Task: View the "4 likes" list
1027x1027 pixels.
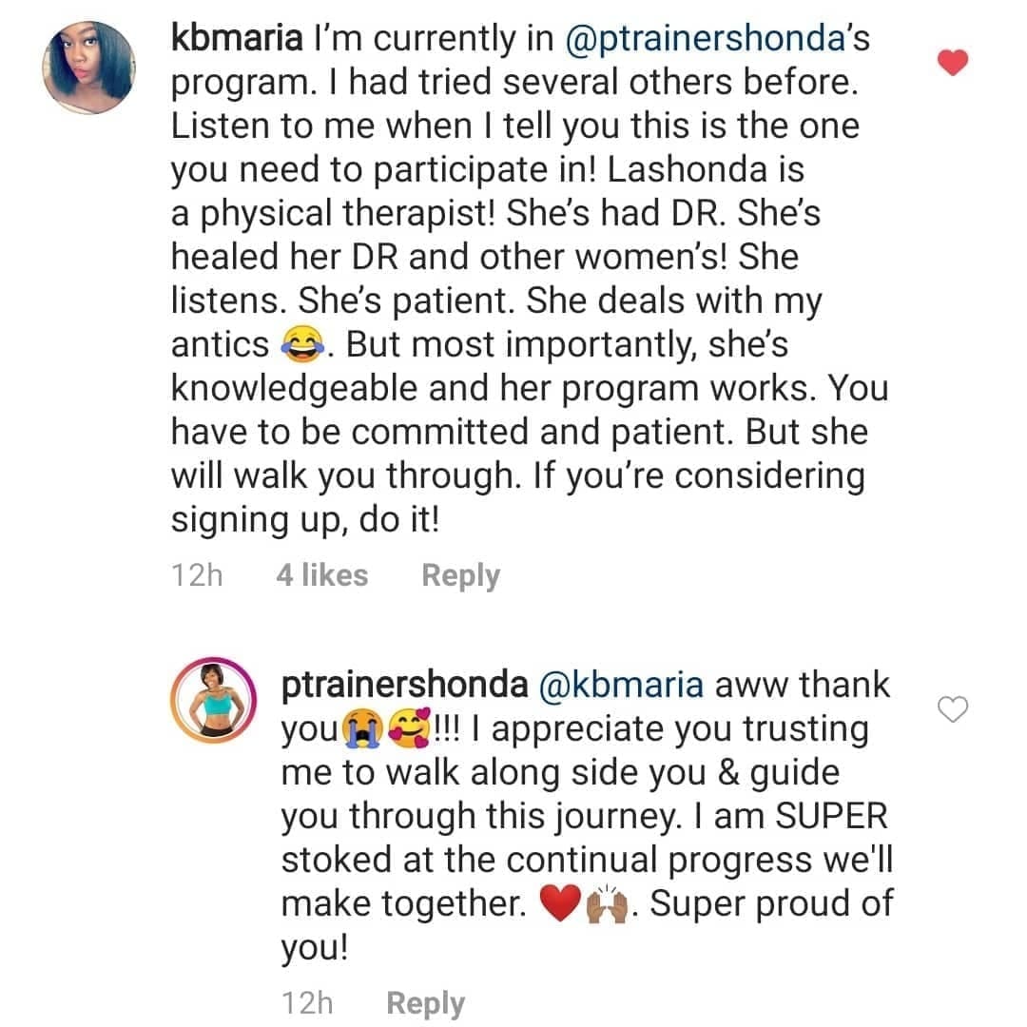Action: coord(321,574)
